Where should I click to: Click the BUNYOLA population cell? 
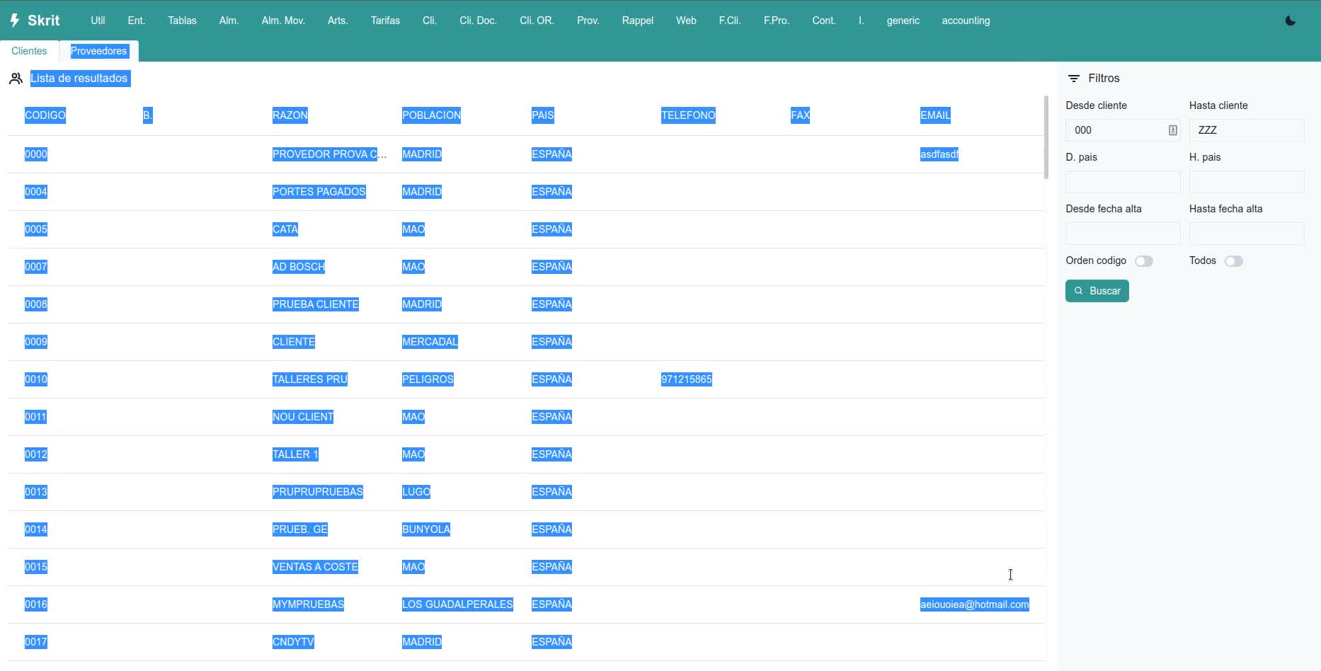426,529
